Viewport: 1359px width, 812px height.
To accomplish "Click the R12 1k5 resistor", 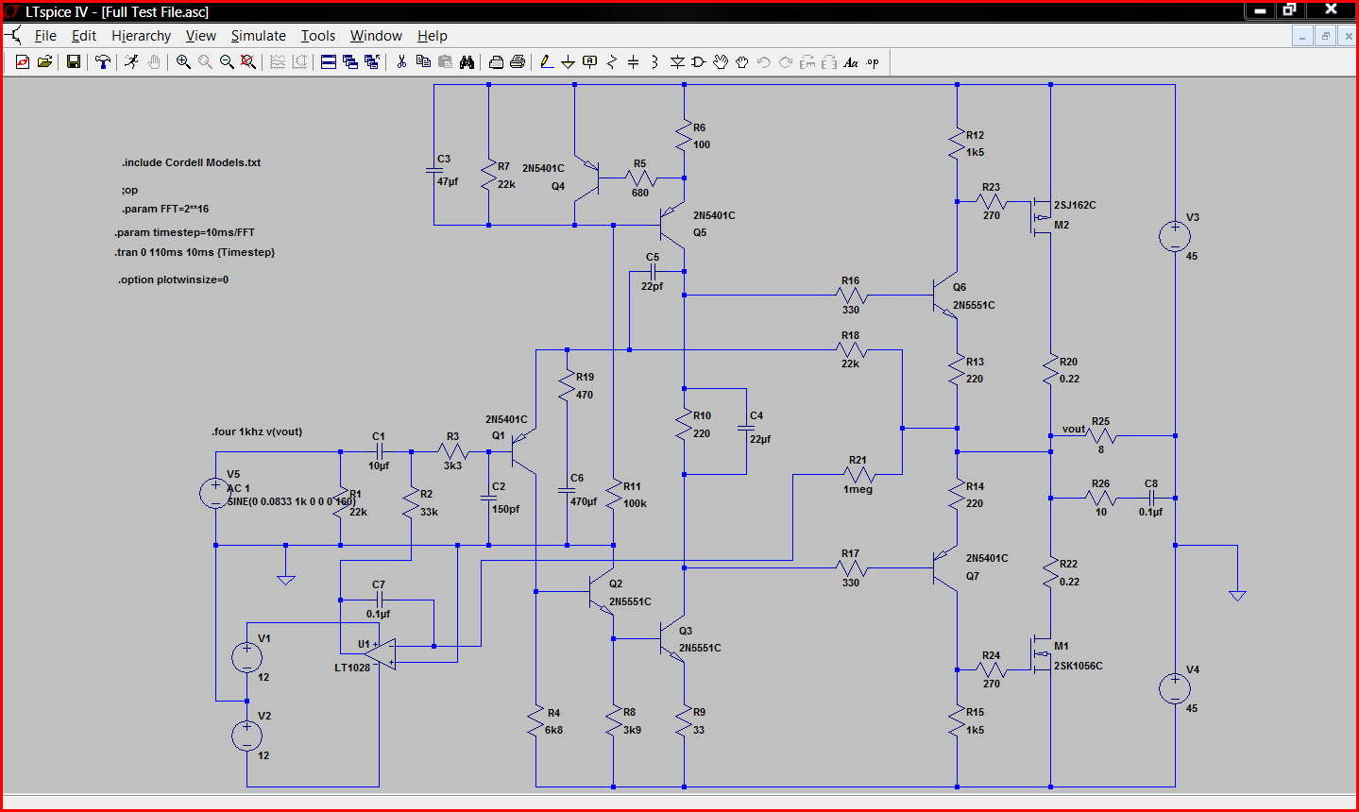I will click(958, 144).
